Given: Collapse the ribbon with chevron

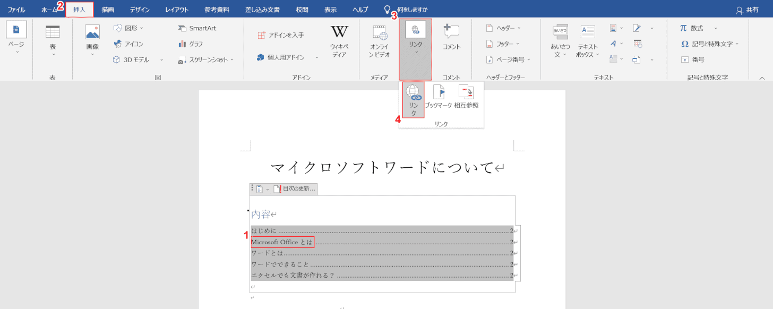Looking at the screenshot, I should (762, 78).
